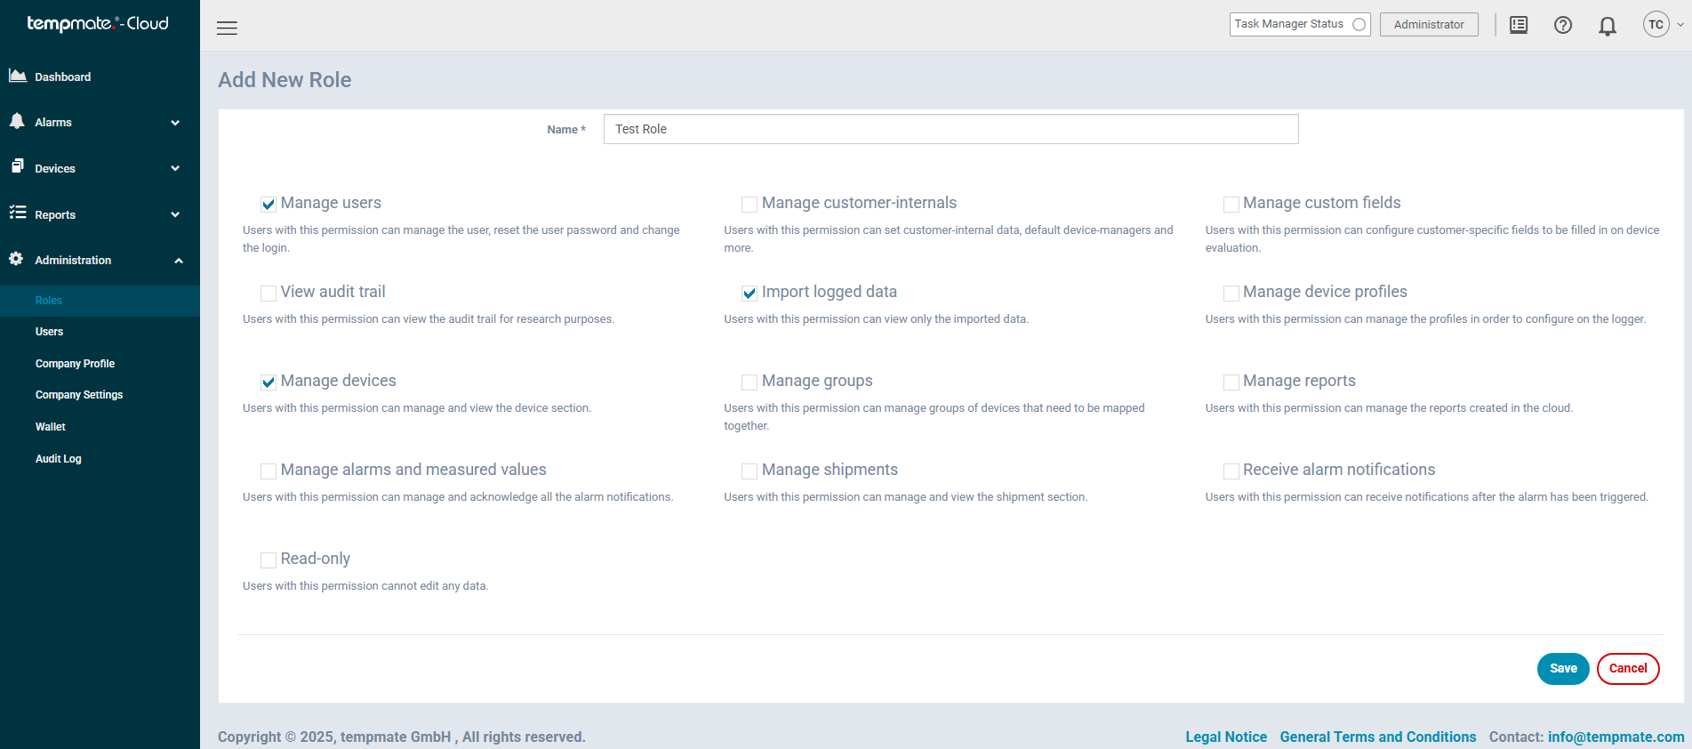This screenshot has height=749, width=1692.
Task: Check the Manage custom fields checkbox
Action: (x=1231, y=204)
